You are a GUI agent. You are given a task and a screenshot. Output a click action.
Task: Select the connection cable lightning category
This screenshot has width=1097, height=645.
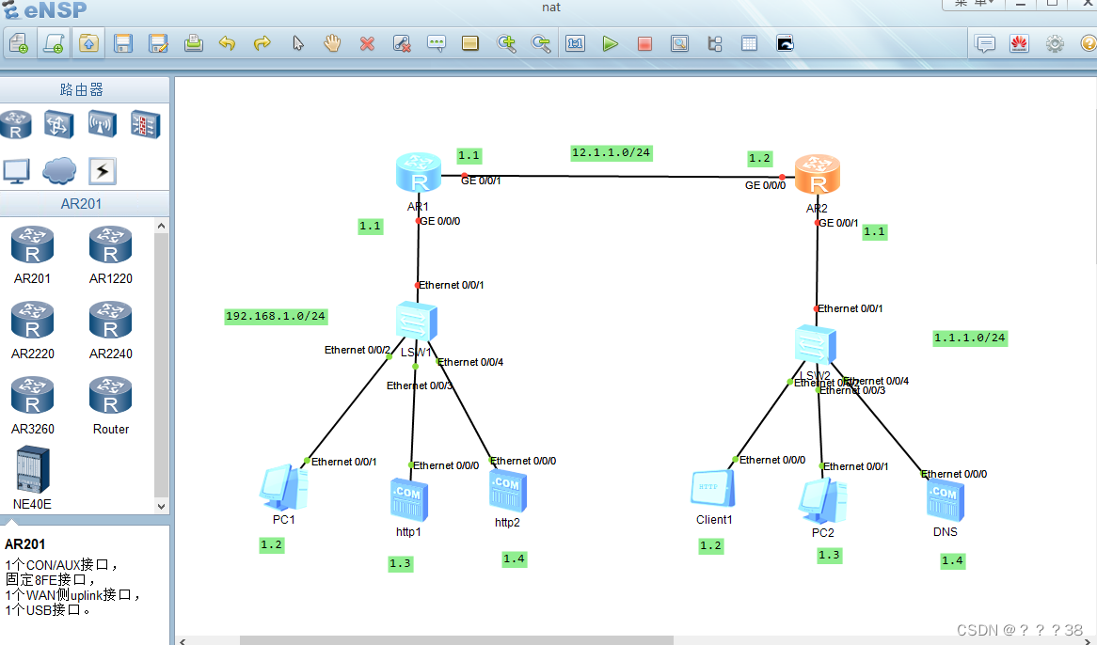pos(103,170)
